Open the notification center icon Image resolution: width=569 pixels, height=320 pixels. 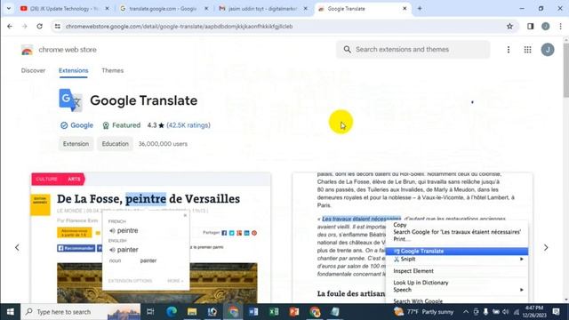pos(556,312)
